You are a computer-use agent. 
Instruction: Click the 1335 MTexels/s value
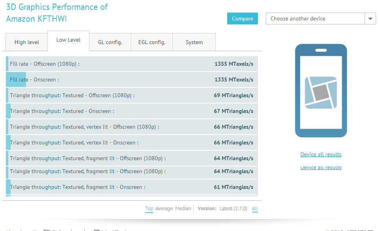click(234, 79)
